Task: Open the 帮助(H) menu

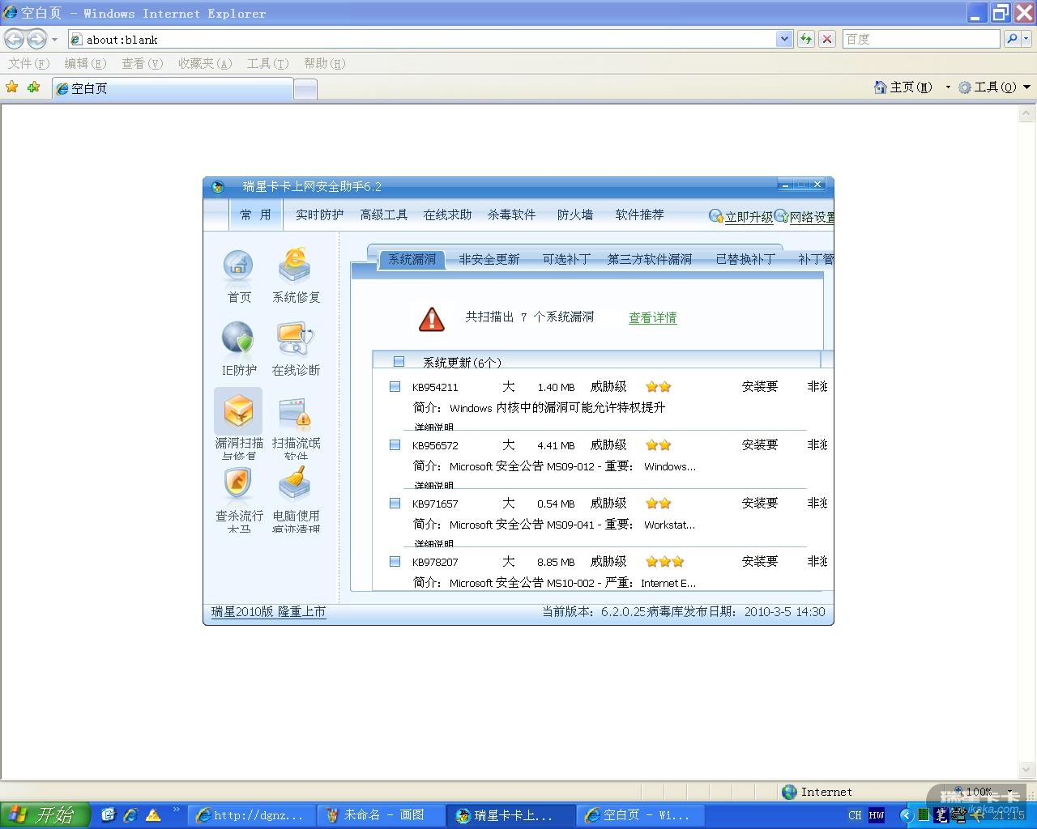Action: (324, 63)
